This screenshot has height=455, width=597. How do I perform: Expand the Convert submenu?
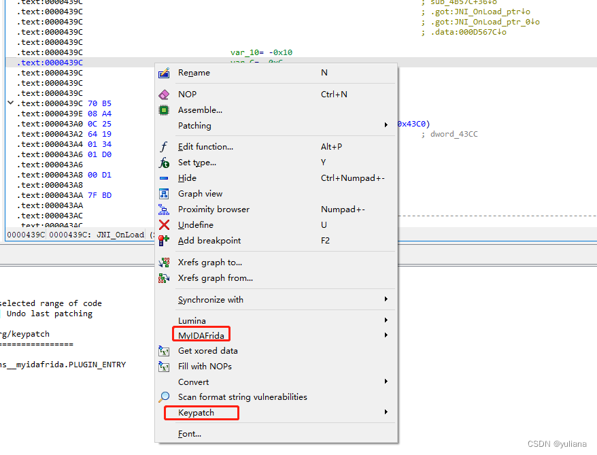tap(192, 382)
